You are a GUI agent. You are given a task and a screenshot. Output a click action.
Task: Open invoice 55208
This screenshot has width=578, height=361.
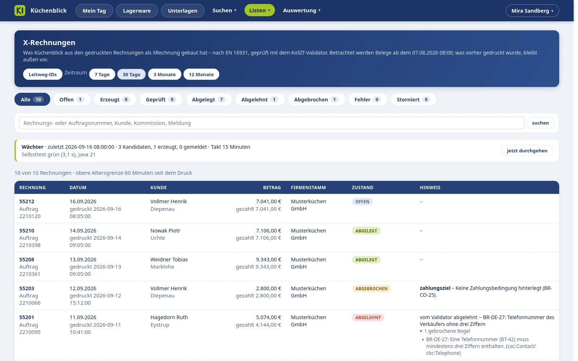27,260
